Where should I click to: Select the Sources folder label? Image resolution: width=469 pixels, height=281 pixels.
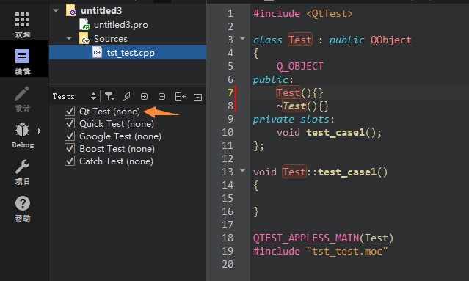(111, 39)
